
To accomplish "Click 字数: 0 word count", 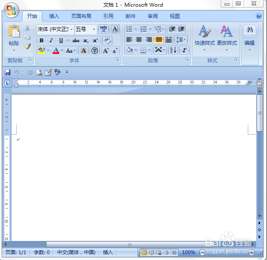I will 42,252.
